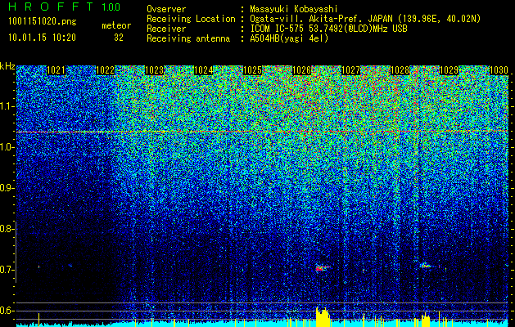Click the yellow power peak before 1029
The image size is (515, 327).
click(426, 320)
